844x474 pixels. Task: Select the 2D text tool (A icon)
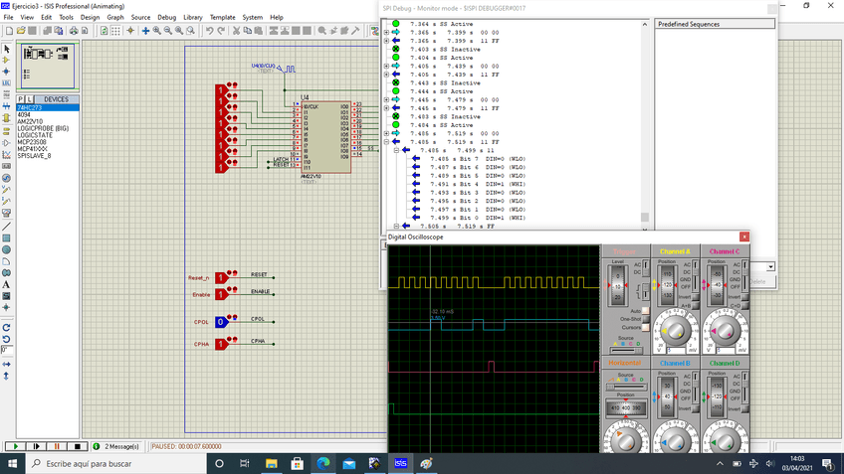click(7, 285)
